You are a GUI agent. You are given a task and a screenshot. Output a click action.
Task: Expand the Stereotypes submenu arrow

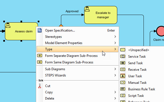pyautogui.click(x=115, y=37)
